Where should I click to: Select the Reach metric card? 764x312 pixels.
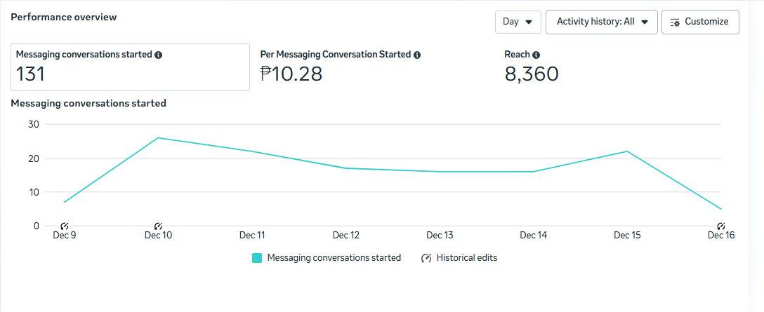pos(532,67)
